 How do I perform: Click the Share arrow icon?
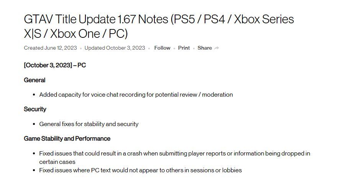[x=217, y=48]
